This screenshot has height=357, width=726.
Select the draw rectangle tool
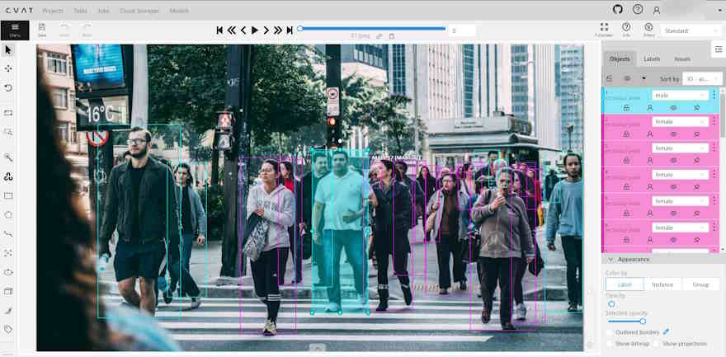click(8, 196)
